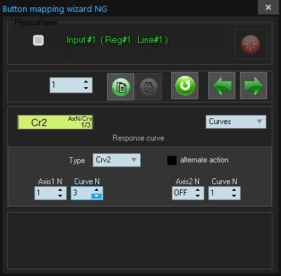Increase the Axis1 N value

(60, 190)
